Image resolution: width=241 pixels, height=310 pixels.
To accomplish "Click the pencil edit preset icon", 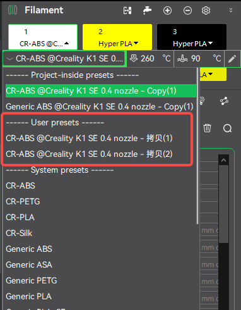I will click(232, 59).
